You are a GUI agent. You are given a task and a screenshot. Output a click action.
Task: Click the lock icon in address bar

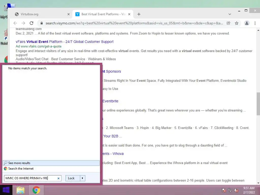pos(42,23)
